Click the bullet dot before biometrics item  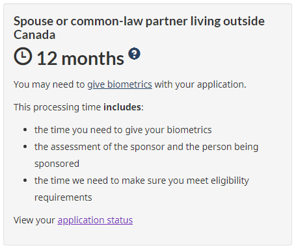[25, 130]
